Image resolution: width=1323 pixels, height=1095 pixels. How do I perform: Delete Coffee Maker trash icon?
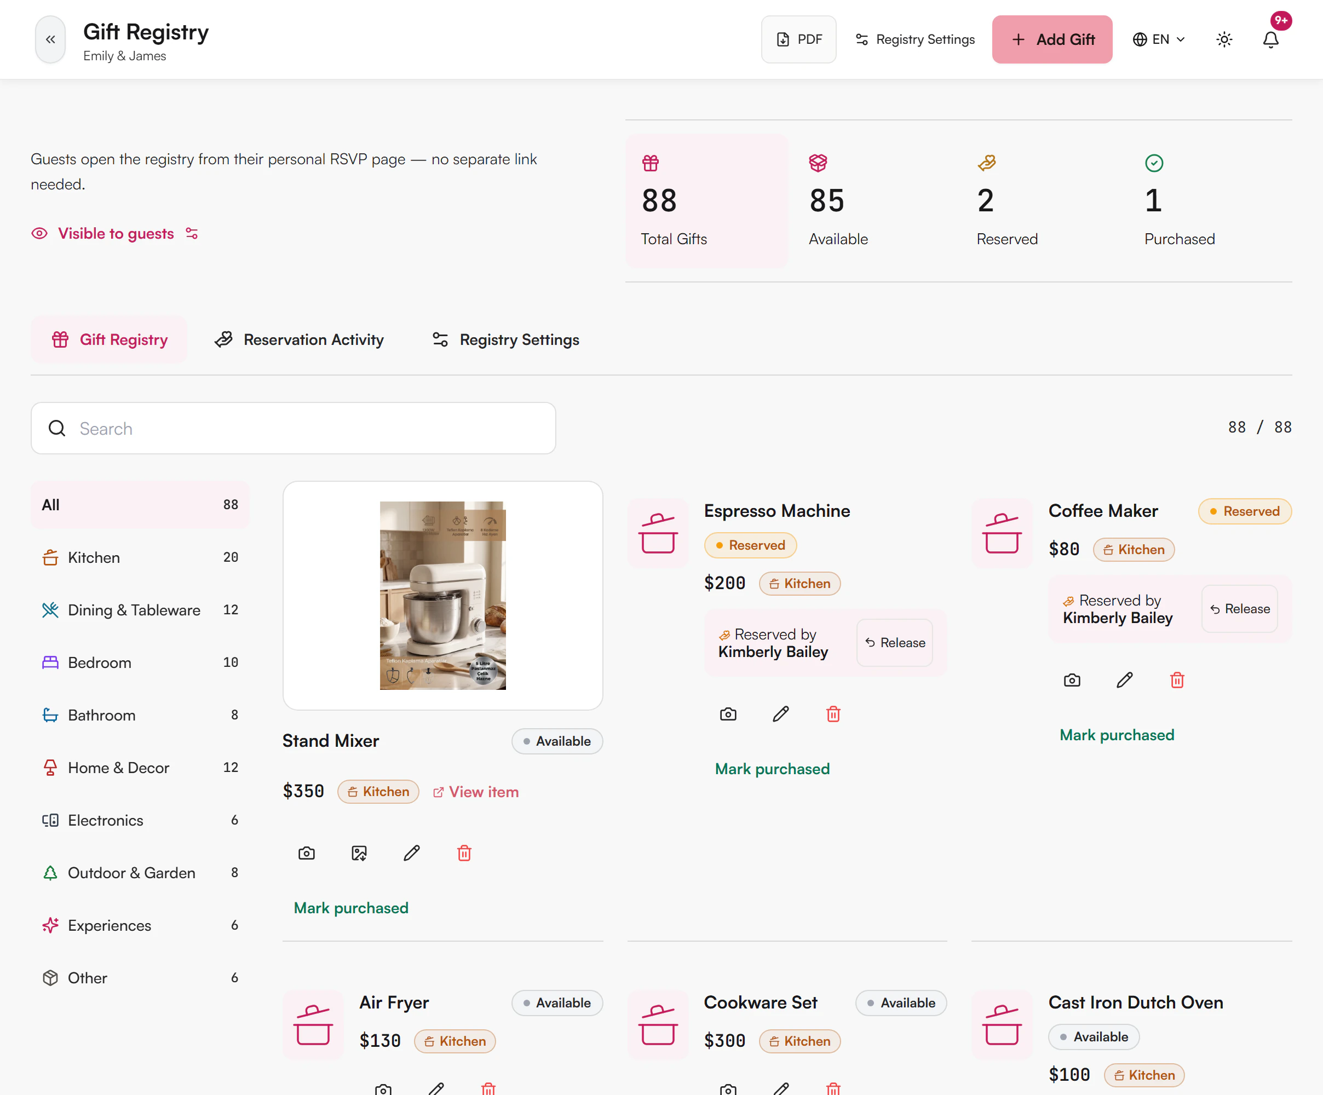coord(1177,681)
